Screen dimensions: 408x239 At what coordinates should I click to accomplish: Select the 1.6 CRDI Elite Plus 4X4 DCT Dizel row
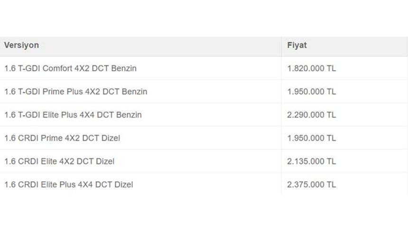pyautogui.click(x=204, y=184)
